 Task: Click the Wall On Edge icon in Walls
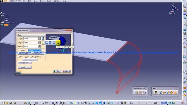(x=168, y=92)
